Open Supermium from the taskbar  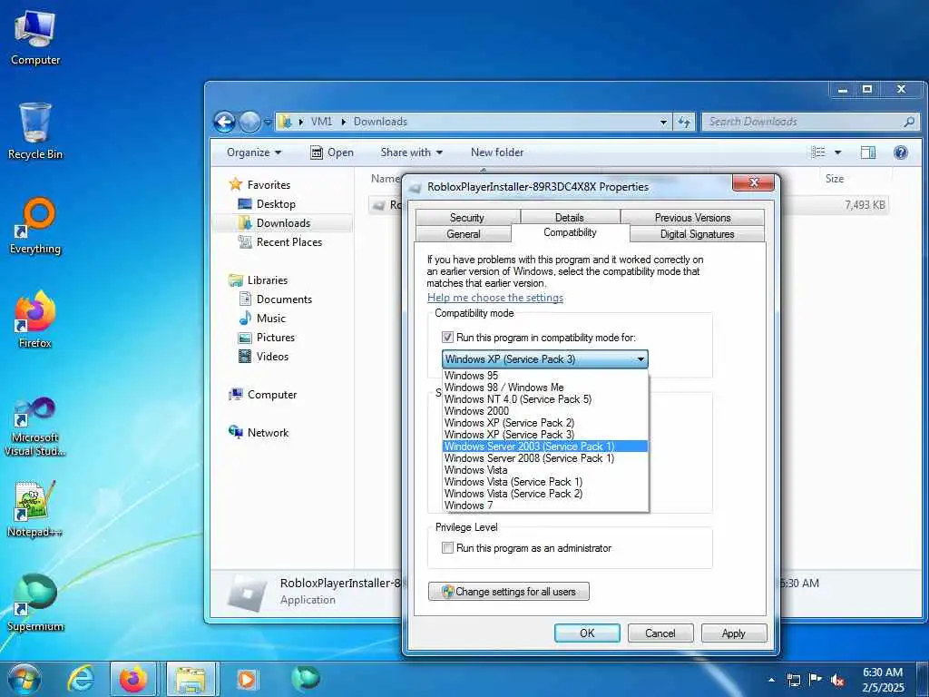point(305,679)
